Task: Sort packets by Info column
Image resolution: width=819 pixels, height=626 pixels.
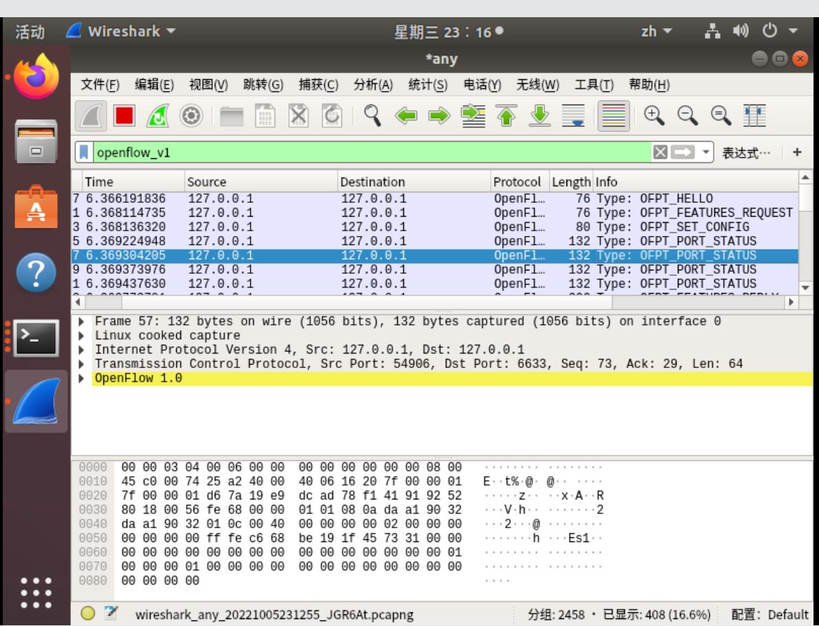Action: tap(696, 182)
